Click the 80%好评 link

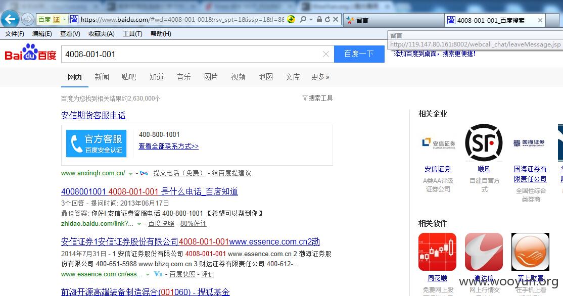pos(193,224)
